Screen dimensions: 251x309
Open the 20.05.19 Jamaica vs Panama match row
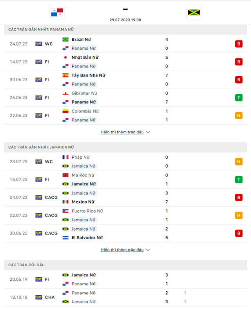click(x=125, y=280)
